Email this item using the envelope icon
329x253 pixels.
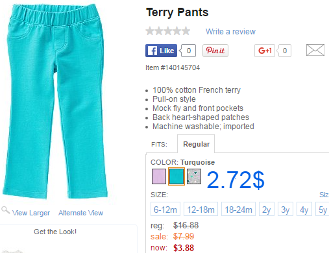coord(315,50)
